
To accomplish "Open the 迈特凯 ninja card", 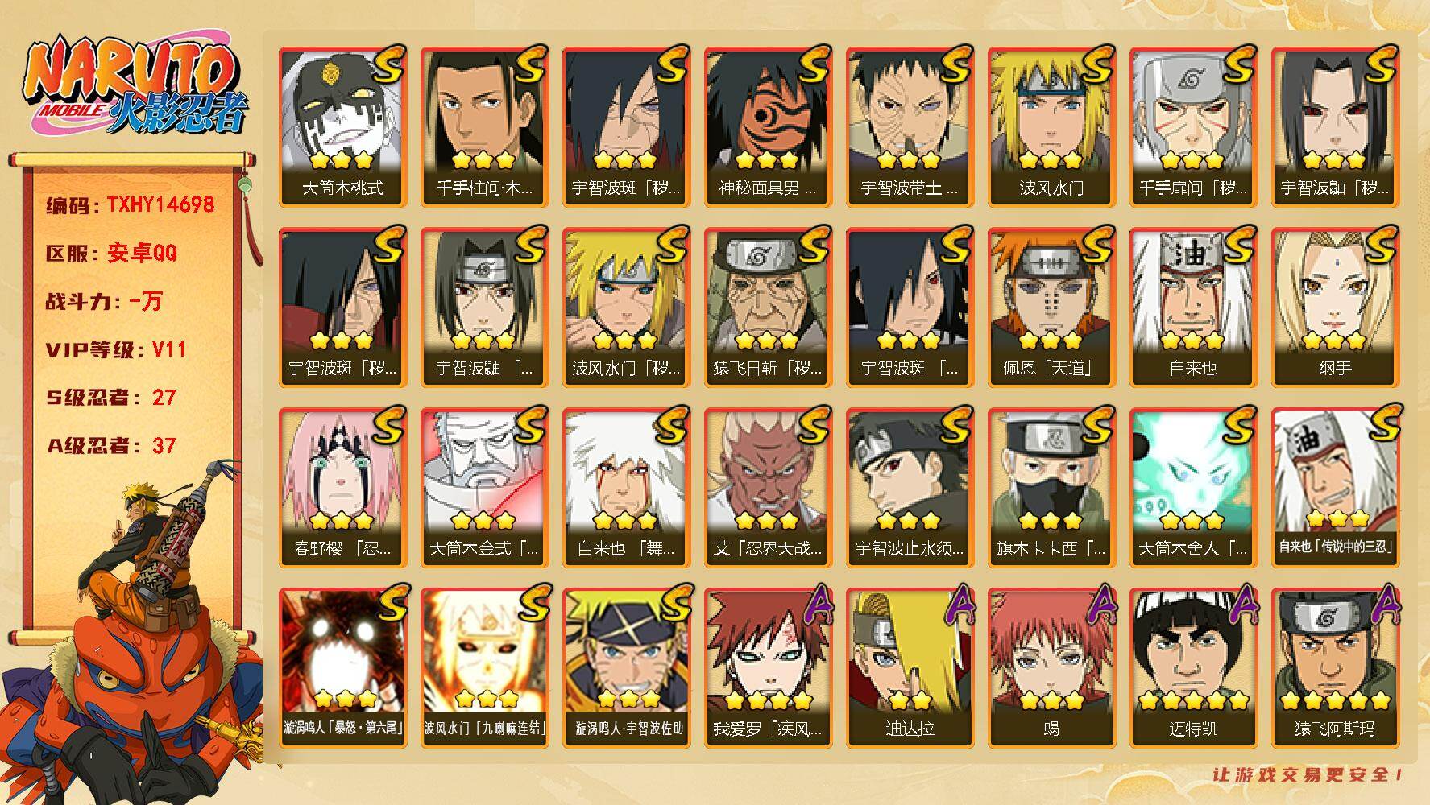I will coord(1193,667).
